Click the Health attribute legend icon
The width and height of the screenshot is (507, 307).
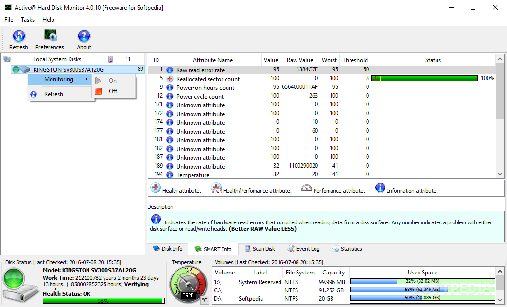[156, 188]
